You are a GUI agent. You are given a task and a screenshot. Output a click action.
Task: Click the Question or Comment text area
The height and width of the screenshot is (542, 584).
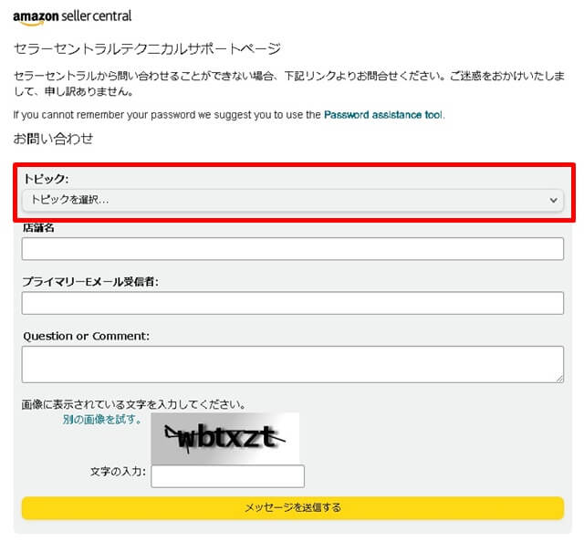(293, 364)
